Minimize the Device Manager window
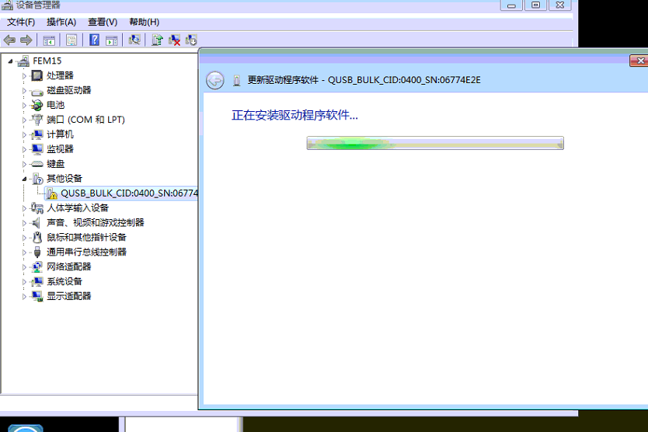 [511, 5]
